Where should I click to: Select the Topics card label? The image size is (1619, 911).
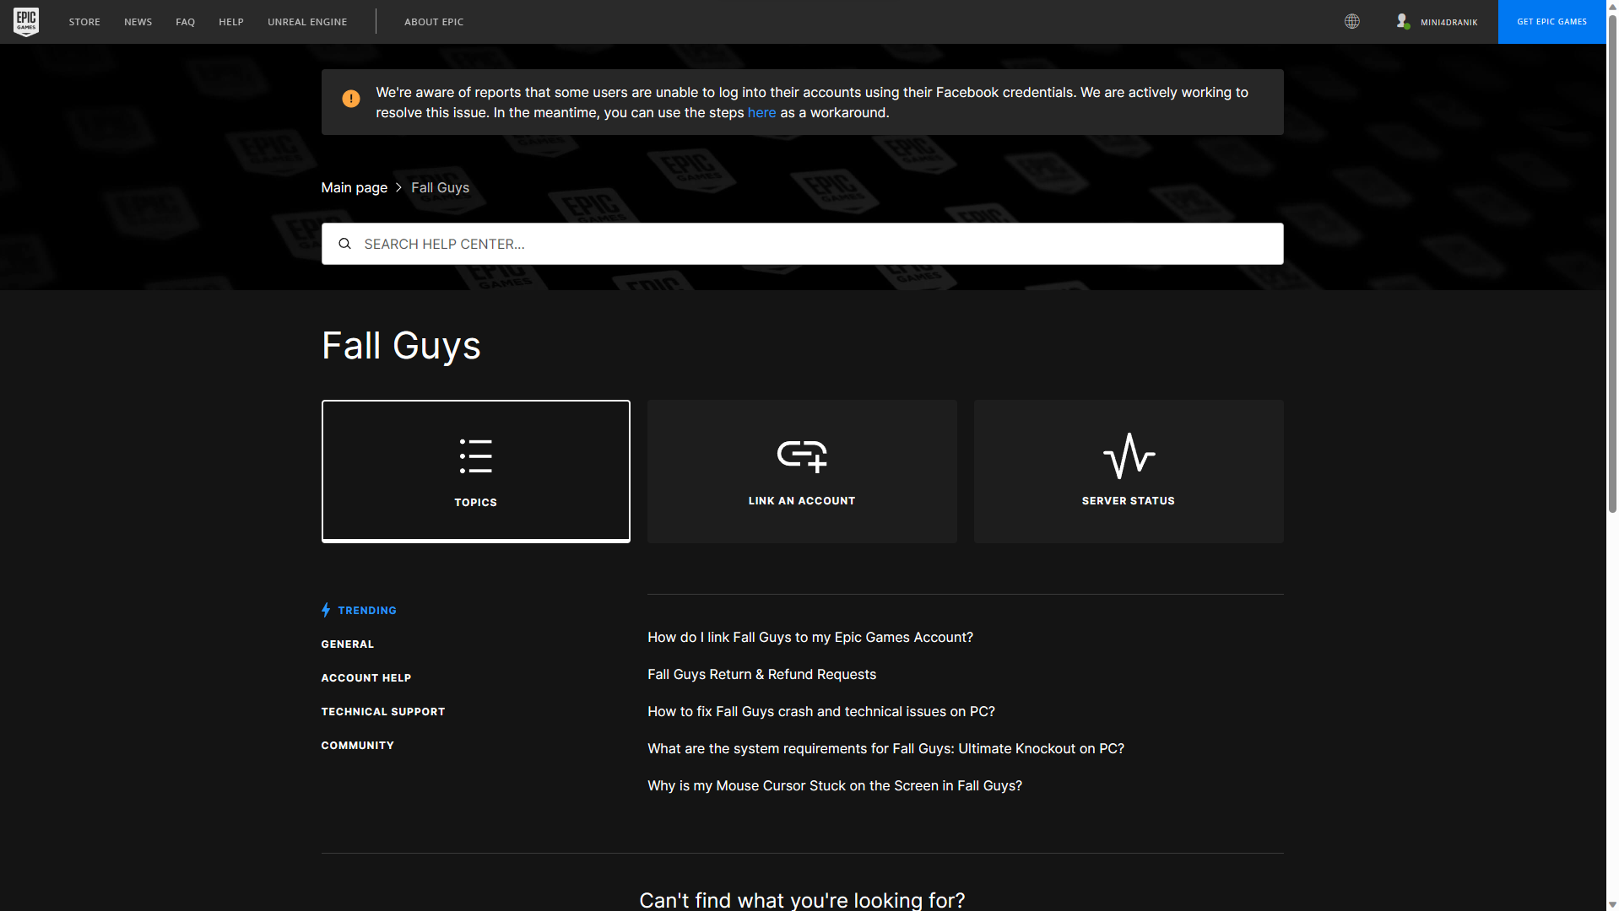[x=476, y=503]
